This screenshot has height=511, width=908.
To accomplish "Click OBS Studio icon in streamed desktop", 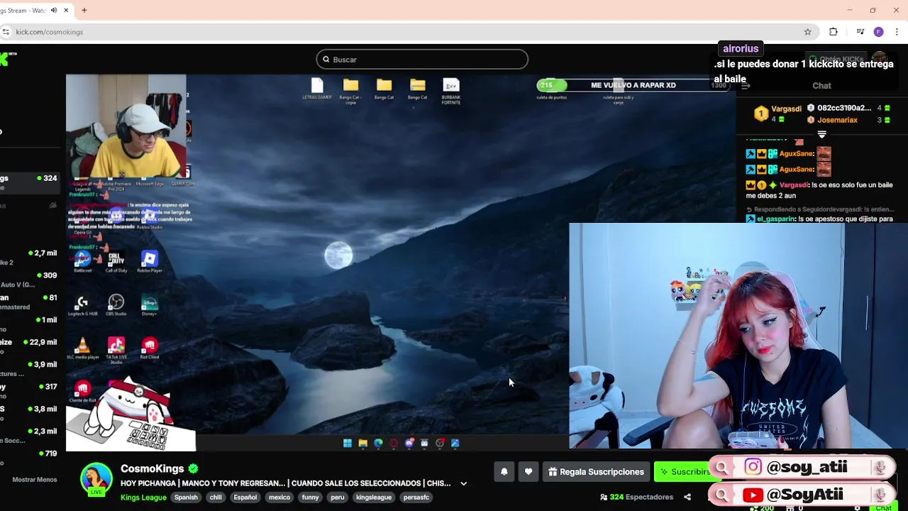I will 116,306.
